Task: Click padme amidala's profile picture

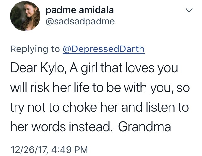Action: tap(23, 17)
